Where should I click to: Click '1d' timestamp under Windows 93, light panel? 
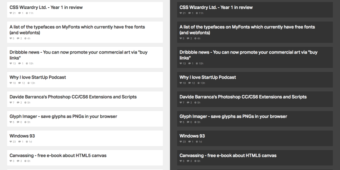(30, 142)
